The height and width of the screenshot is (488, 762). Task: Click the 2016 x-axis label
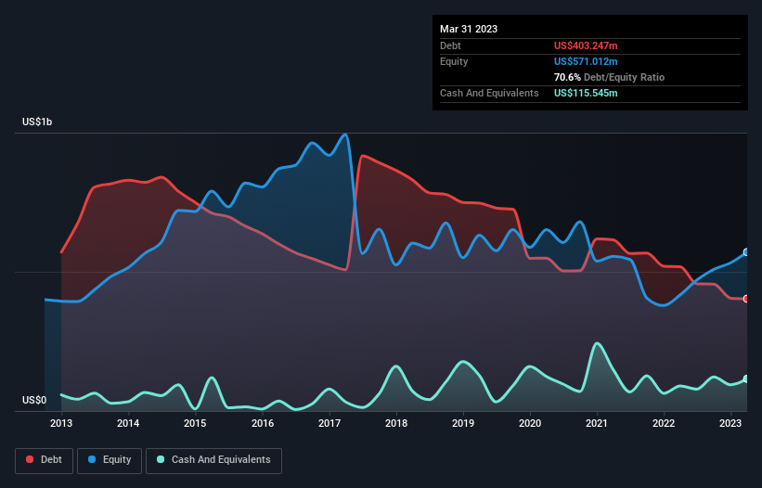pyautogui.click(x=263, y=423)
